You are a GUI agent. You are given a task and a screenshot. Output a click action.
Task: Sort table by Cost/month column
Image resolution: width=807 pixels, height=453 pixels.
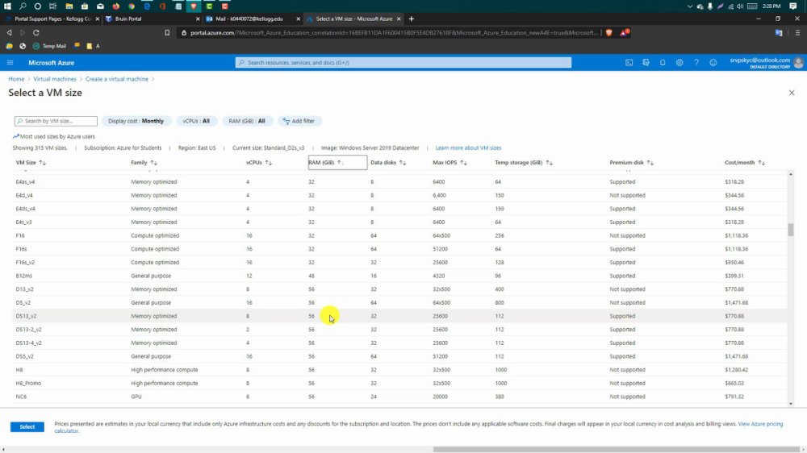tap(745, 163)
